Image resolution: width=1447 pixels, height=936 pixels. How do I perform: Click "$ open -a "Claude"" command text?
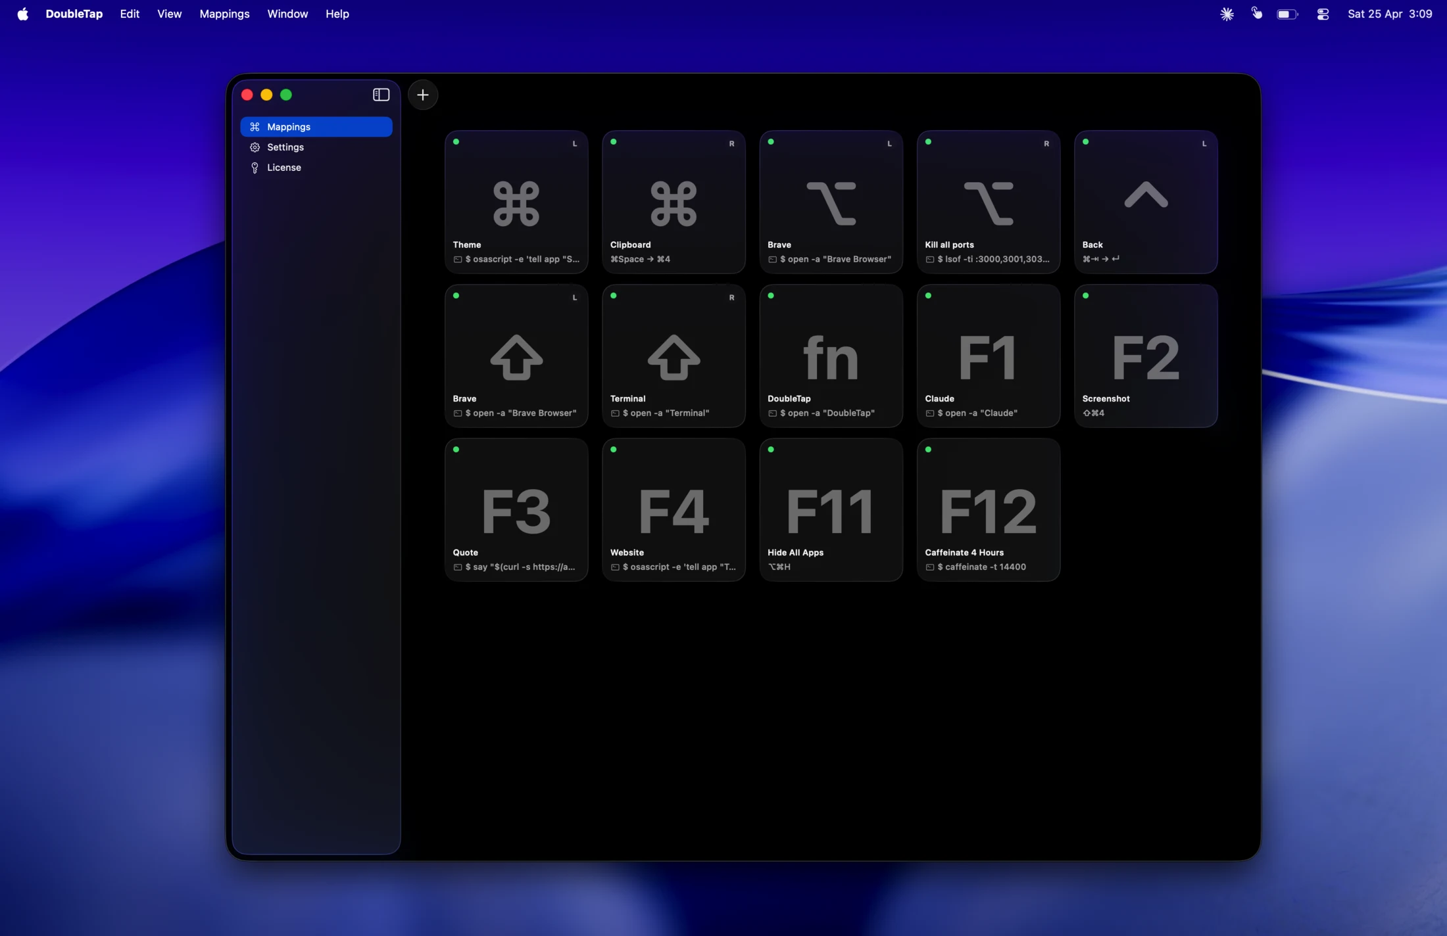pos(977,413)
